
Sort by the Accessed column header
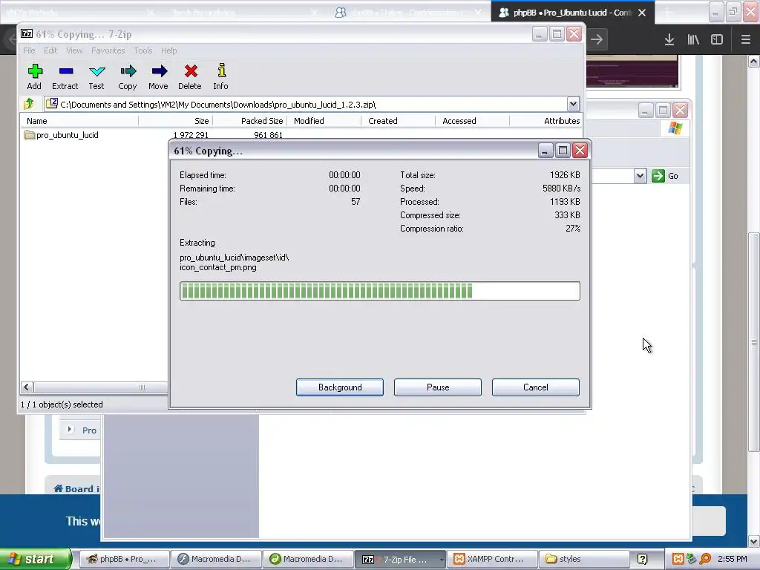[x=472, y=121]
